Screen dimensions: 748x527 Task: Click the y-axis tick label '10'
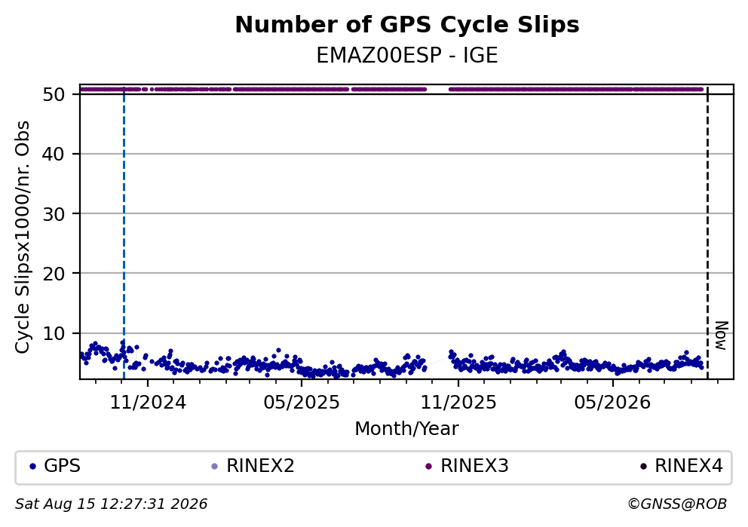tap(54, 333)
